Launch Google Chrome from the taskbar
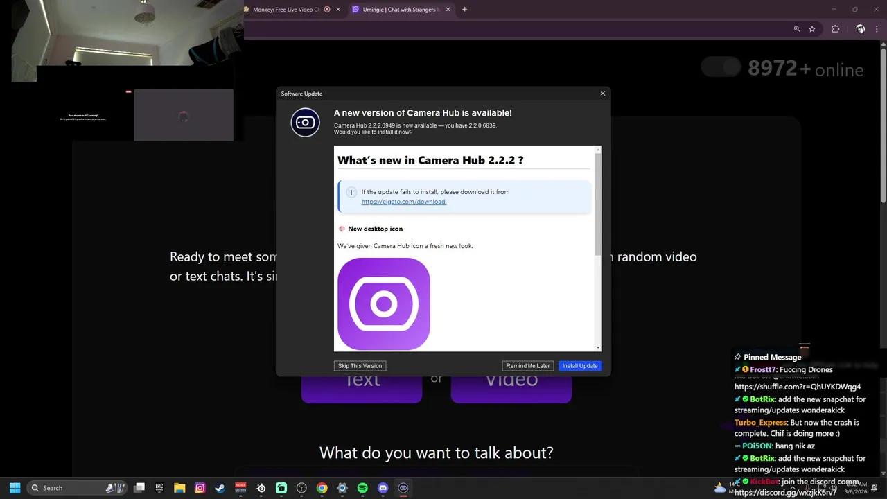Image resolution: width=887 pixels, height=499 pixels. (322, 488)
